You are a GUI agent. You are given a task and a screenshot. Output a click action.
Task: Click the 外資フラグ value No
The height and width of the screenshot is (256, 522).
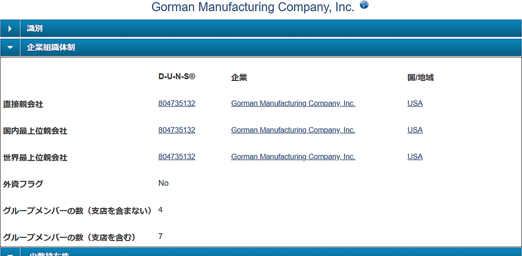coord(164,183)
